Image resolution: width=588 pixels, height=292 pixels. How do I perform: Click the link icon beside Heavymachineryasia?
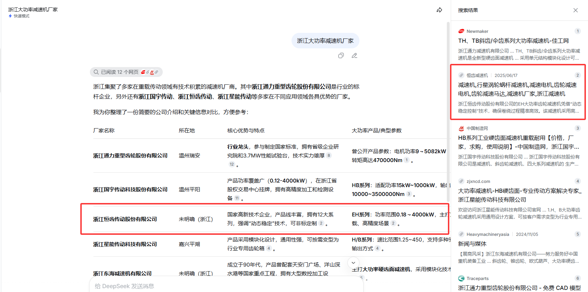pos(461,234)
